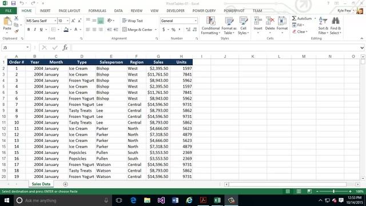Click the Format cells icon
366x206 pixels.
pos(282,21)
